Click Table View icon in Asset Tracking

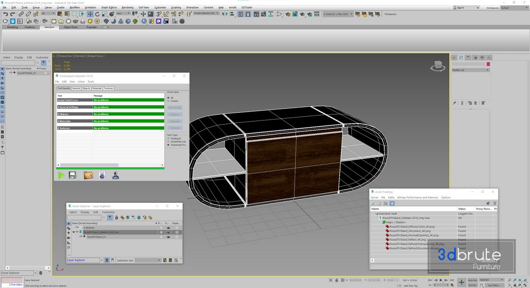coord(392,203)
